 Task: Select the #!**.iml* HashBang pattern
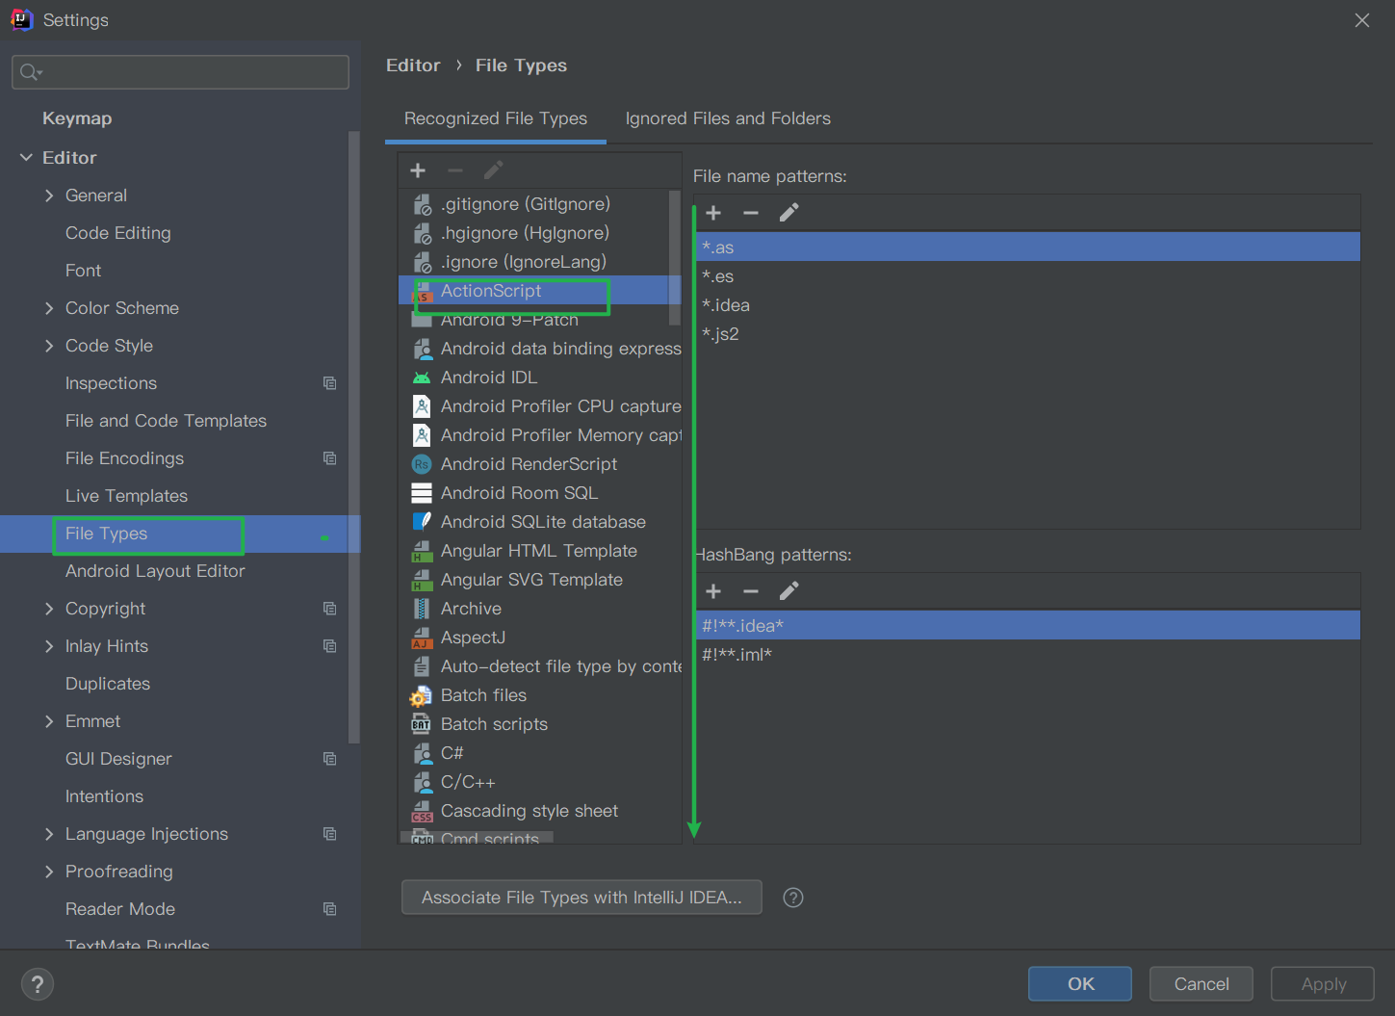click(1027, 655)
